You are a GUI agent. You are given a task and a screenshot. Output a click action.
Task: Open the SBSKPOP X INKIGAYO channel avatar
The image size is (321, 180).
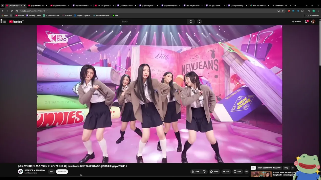[21, 171]
